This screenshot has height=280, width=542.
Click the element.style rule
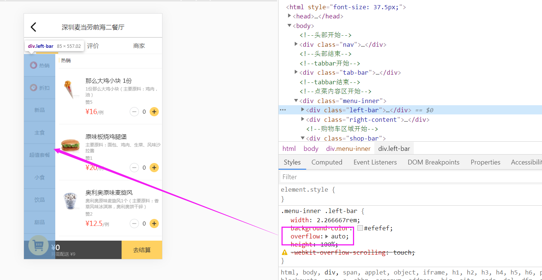tap(308, 190)
